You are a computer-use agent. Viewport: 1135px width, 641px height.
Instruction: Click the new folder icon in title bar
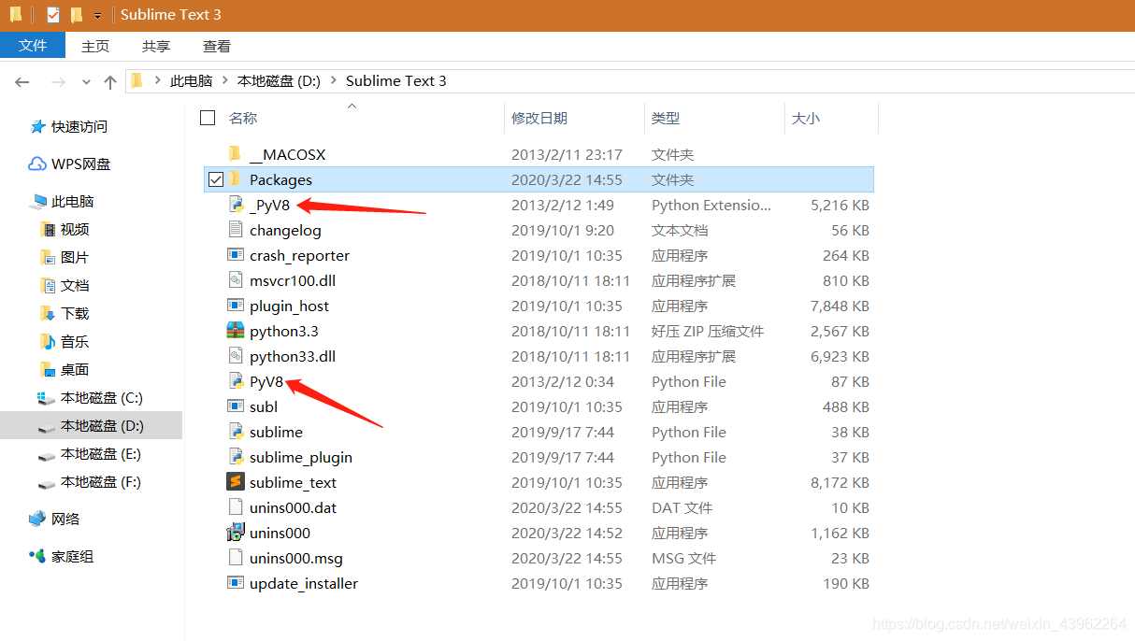(x=76, y=15)
